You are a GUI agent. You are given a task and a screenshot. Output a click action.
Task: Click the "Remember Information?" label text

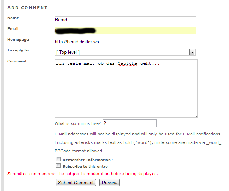pos(88,160)
